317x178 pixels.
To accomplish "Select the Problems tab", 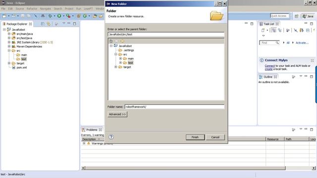I will [x=92, y=130].
